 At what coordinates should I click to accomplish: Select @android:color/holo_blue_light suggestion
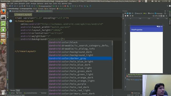[80, 68]
